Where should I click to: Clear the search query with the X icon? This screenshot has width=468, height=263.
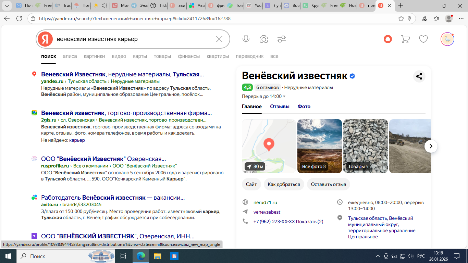pos(219,39)
